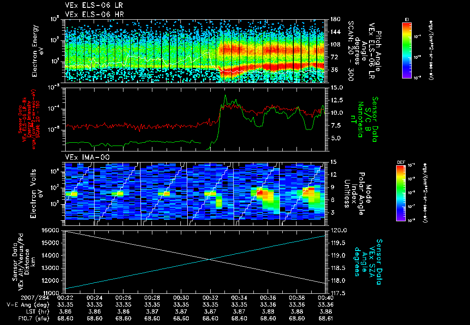Click the altitude and SZA line plot panel
Image resolution: width=470 pixels, height=325 pixels.
[x=195, y=262]
